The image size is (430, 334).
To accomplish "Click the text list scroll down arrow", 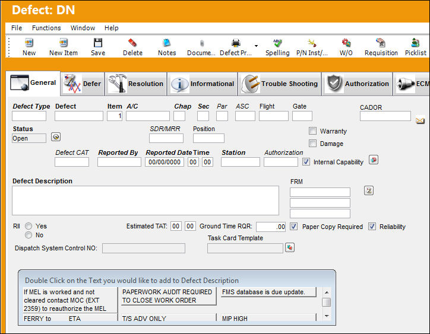I will 326,316.
